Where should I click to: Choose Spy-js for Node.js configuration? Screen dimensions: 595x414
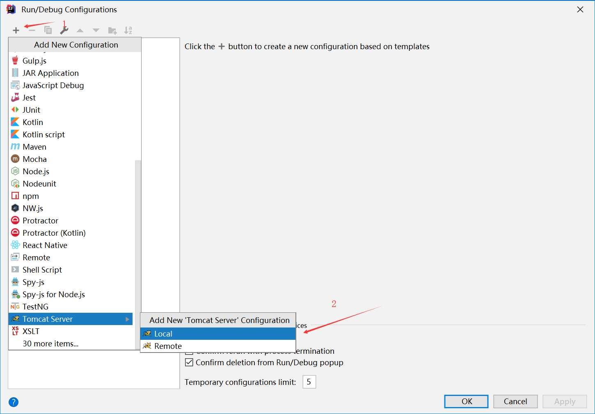tap(71, 294)
